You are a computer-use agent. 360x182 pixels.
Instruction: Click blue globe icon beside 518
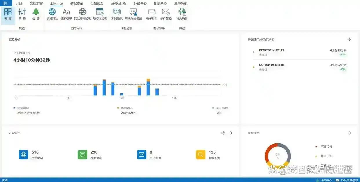point(23,155)
